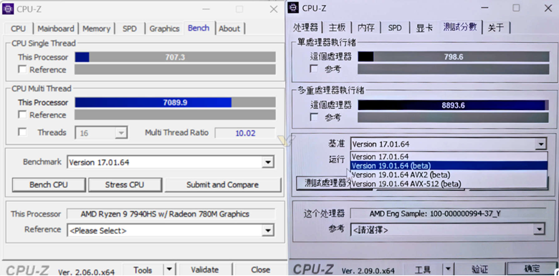Open the 关于 tab
Viewport: 559px width, 276px height.
click(x=496, y=28)
